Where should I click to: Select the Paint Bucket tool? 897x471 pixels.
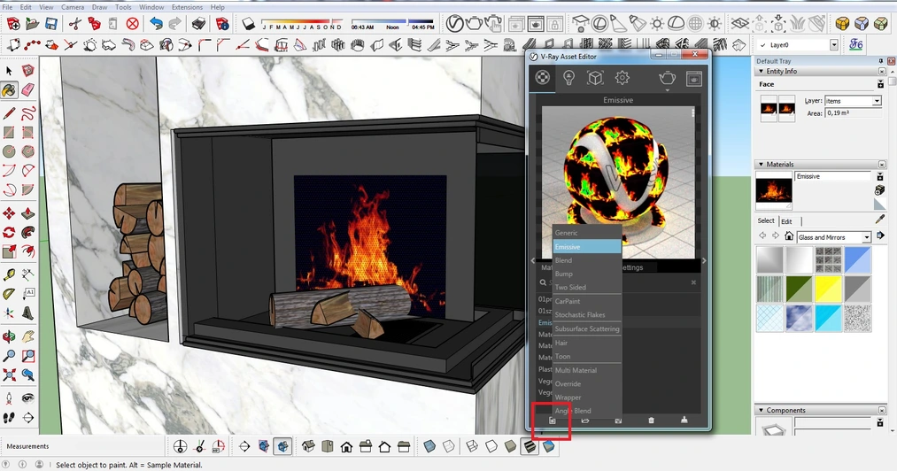9,89
